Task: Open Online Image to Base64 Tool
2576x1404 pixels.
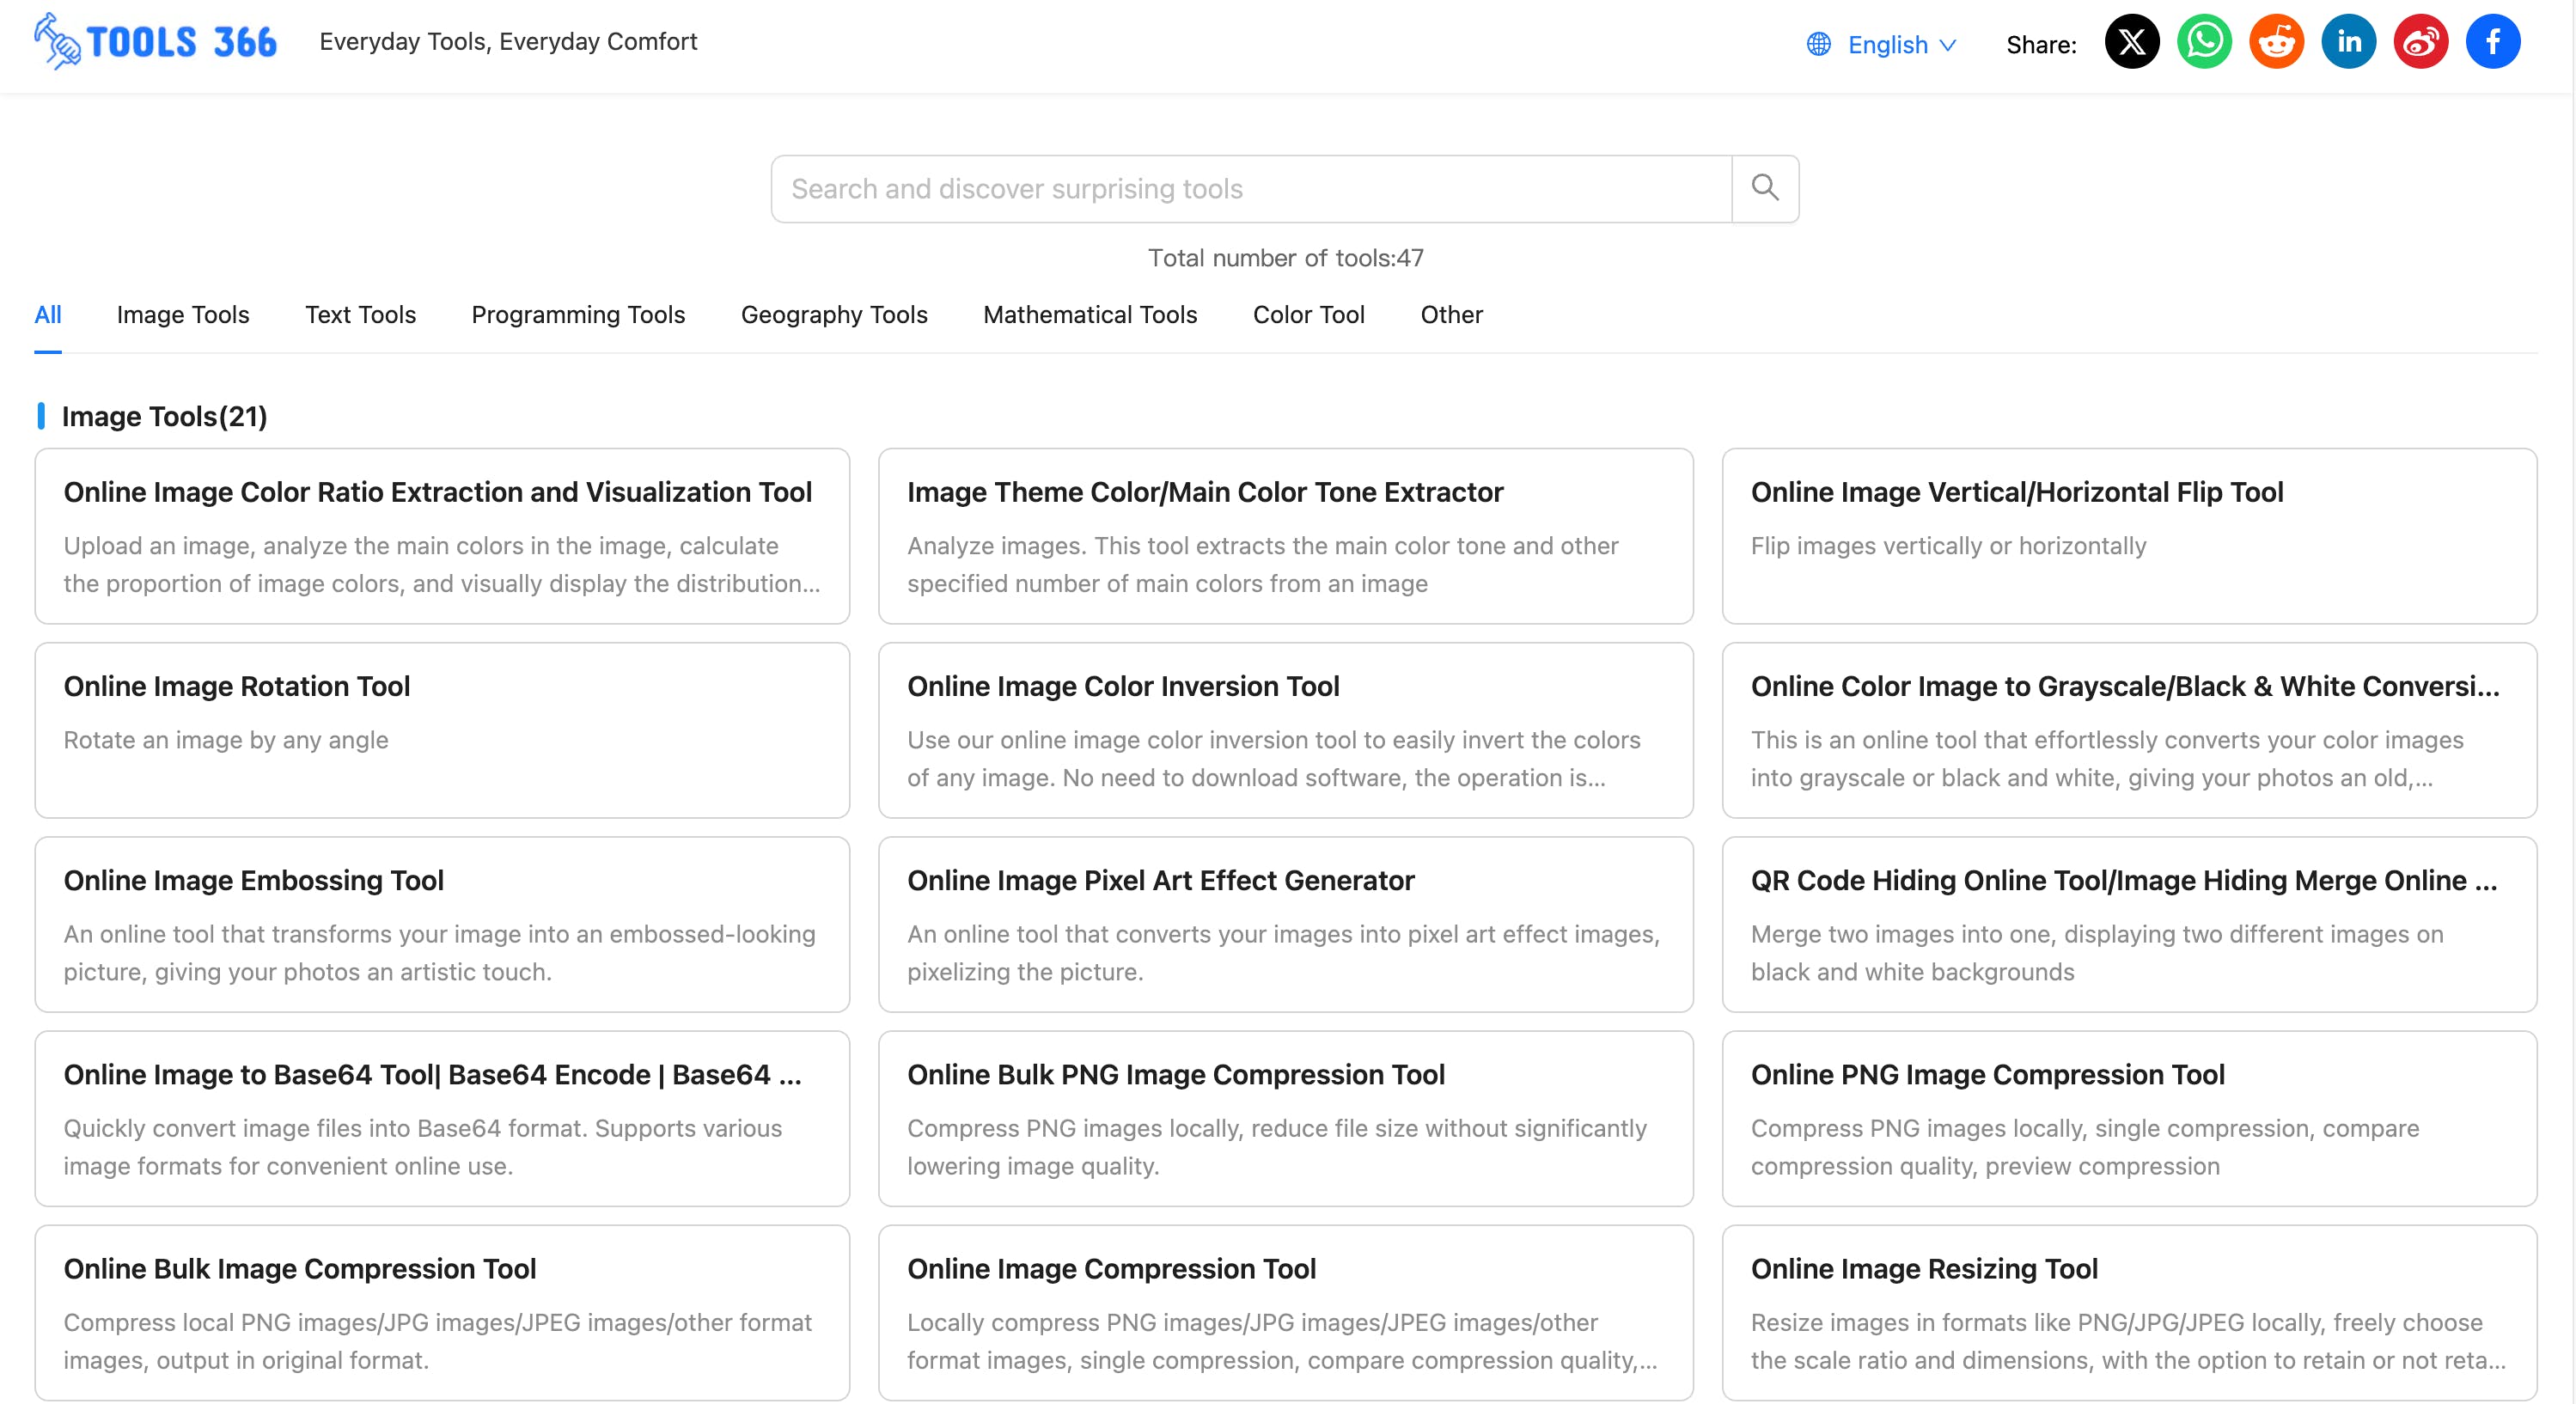Action: coord(442,1118)
